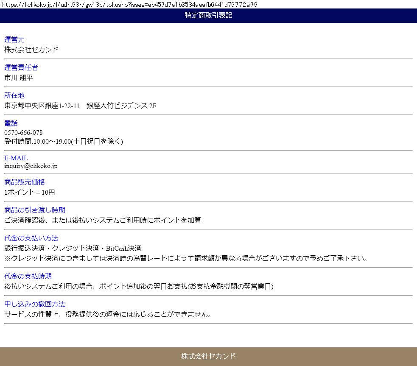Click 株式会社セカンド in the brown footer
417x366 pixels.
coord(208,356)
